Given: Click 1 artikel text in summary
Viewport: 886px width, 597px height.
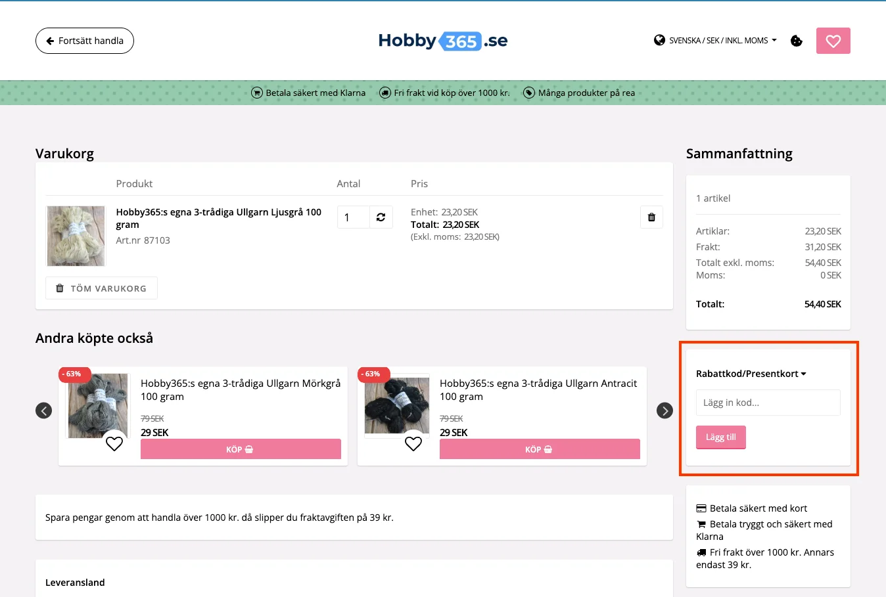Looking at the screenshot, I should [x=713, y=198].
